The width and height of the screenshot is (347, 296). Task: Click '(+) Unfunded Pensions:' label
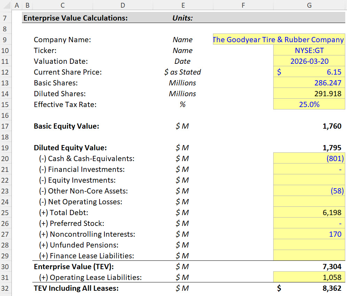[79, 245]
